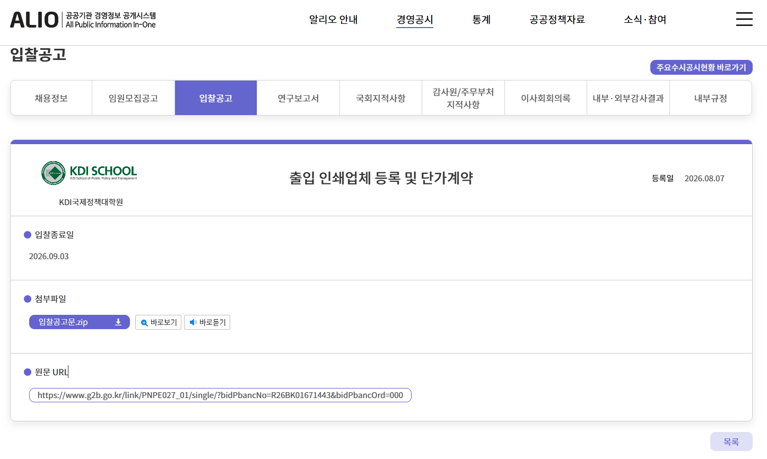The height and width of the screenshot is (459, 767).
Task: Switch to the 연구보고서 tab
Action: coord(298,98)
